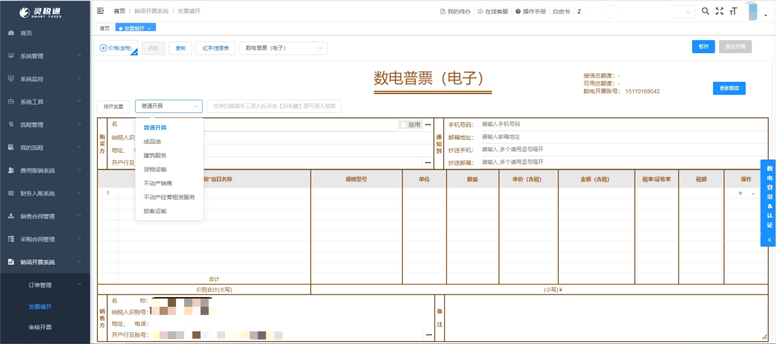Click the 费用报销系统 people icon

pos(11,170)
